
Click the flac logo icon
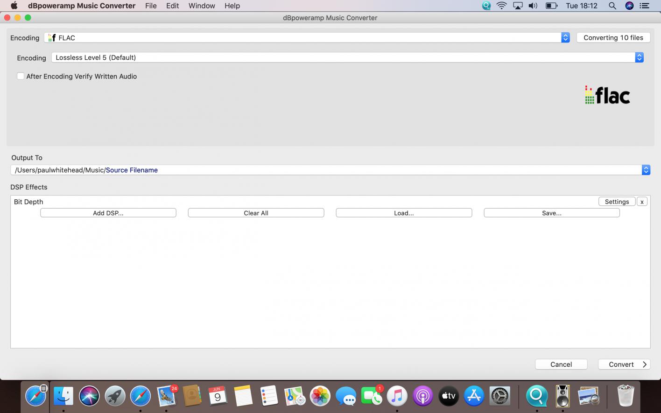point(607,95)
